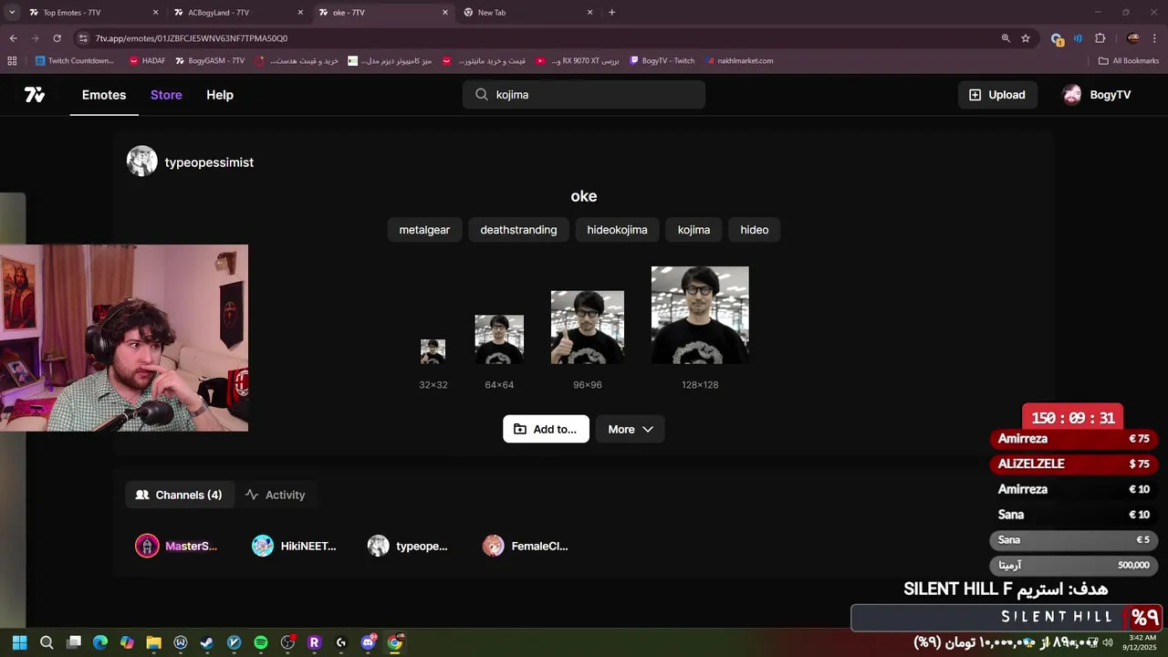
Task: Open Microsoft Edge from the taskbar
Action: pyautogui.click(x=100, y=642)
